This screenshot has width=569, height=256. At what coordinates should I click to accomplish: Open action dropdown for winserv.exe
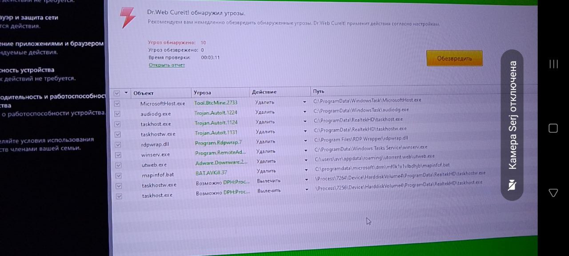306,151
